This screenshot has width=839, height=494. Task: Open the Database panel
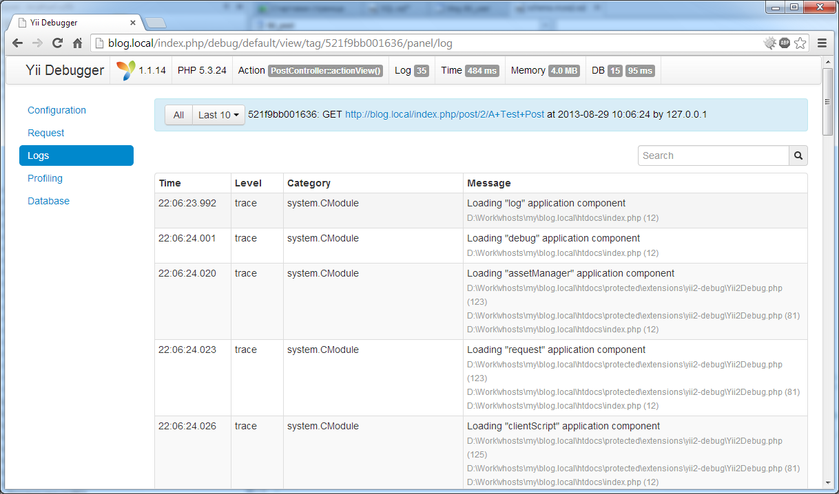click(48, 201)
